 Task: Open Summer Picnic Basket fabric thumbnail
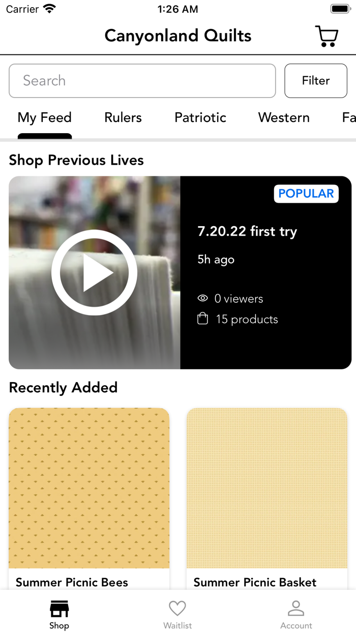click(267, 488)
